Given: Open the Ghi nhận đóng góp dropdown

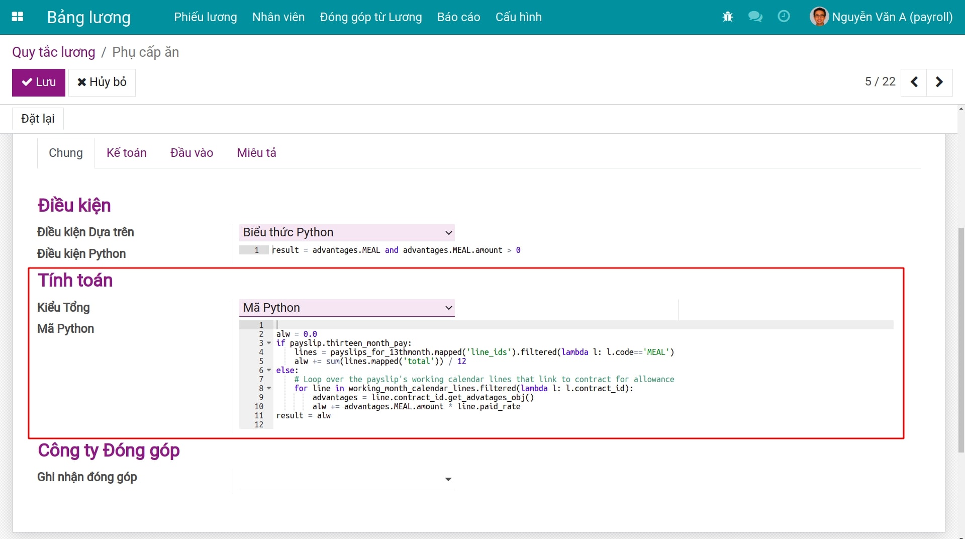Looking at the screenshot, I should coord(447,479).
